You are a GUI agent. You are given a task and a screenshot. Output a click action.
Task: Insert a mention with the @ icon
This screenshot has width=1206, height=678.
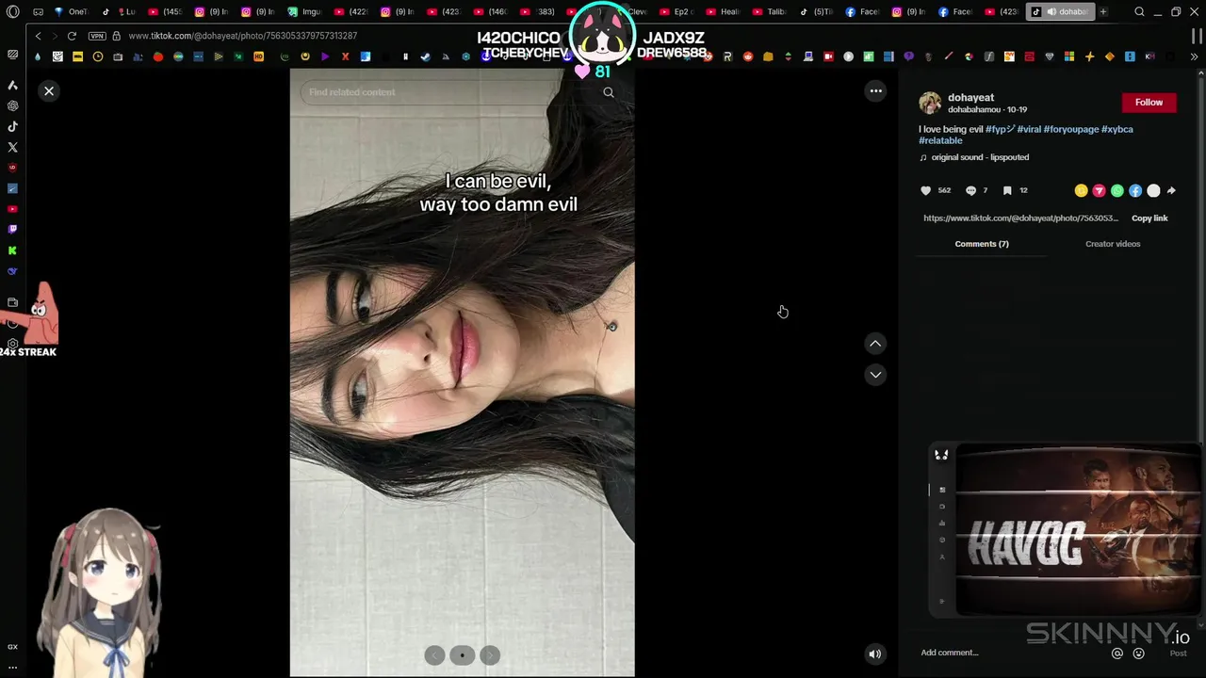click(1117, 653)
